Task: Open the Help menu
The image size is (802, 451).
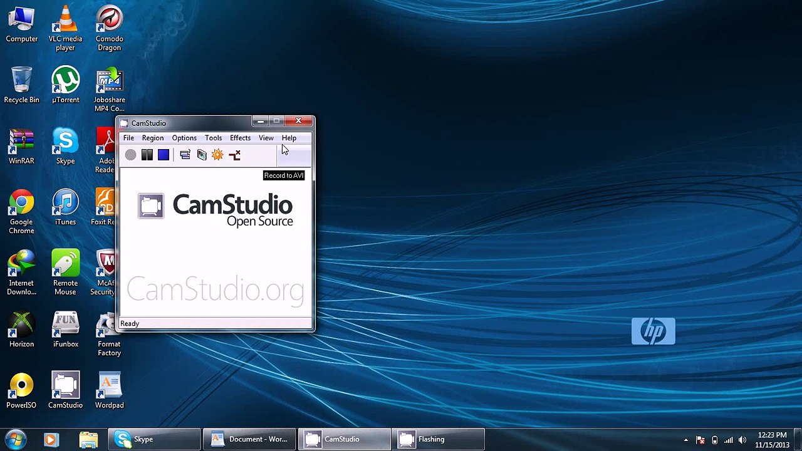Action: pyautogui.click(x=289, y=138)
